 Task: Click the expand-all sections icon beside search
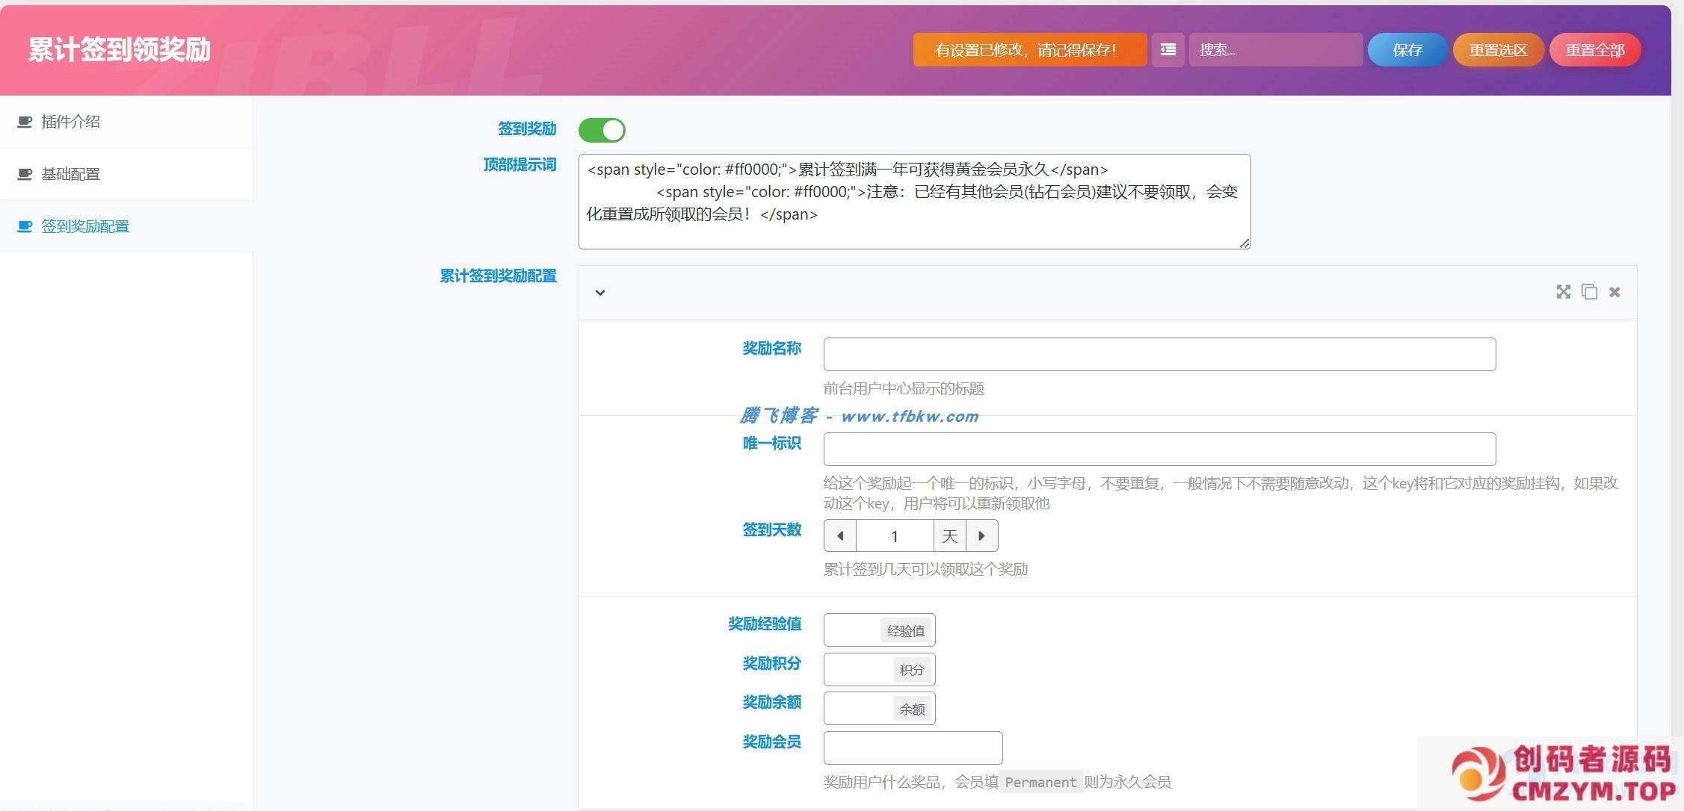(1168, 50)
